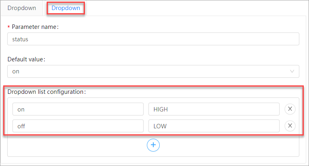Click the option value field containing LOW
This screenshot has width=309, height=166.
pos(214,126)
